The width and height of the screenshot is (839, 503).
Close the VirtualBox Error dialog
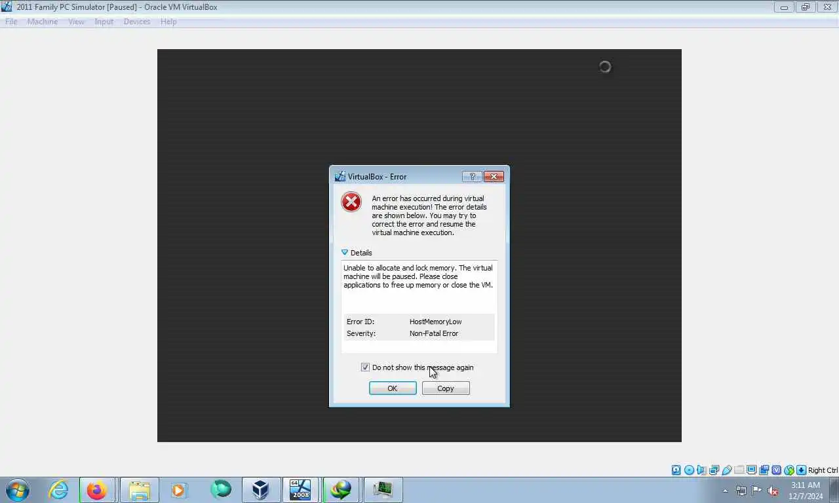[494, 176]
